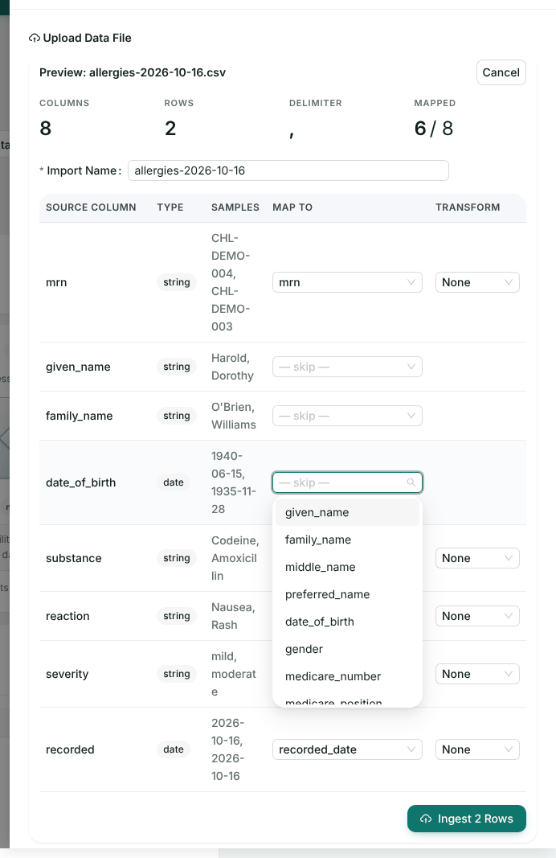Click cloud icon on Ingest button
This screenshot has height=858, width=556.
coord(426,819)
